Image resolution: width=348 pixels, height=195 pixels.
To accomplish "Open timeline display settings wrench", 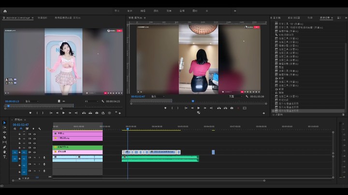I will click(40, 129).
